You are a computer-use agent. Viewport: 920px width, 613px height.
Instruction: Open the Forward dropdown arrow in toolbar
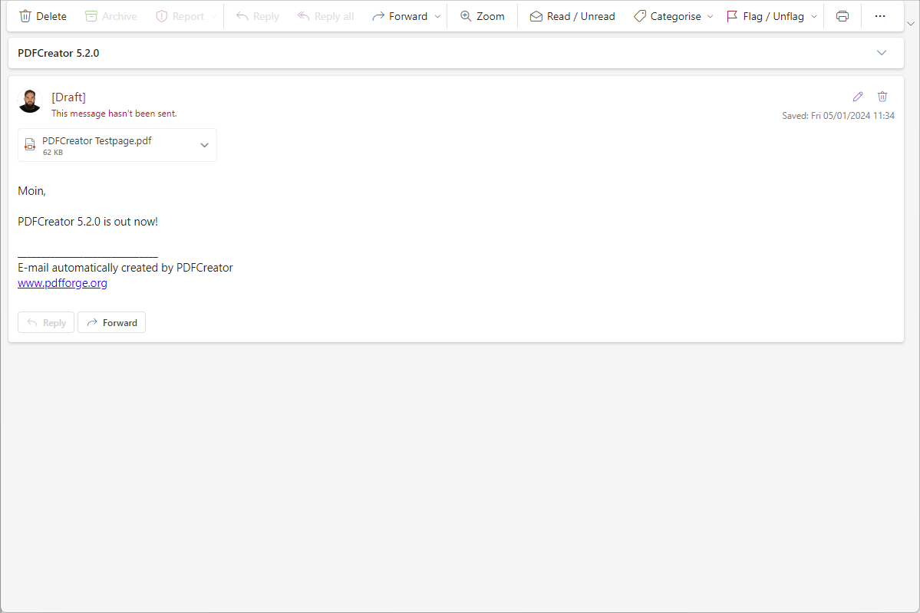(437, 16)
